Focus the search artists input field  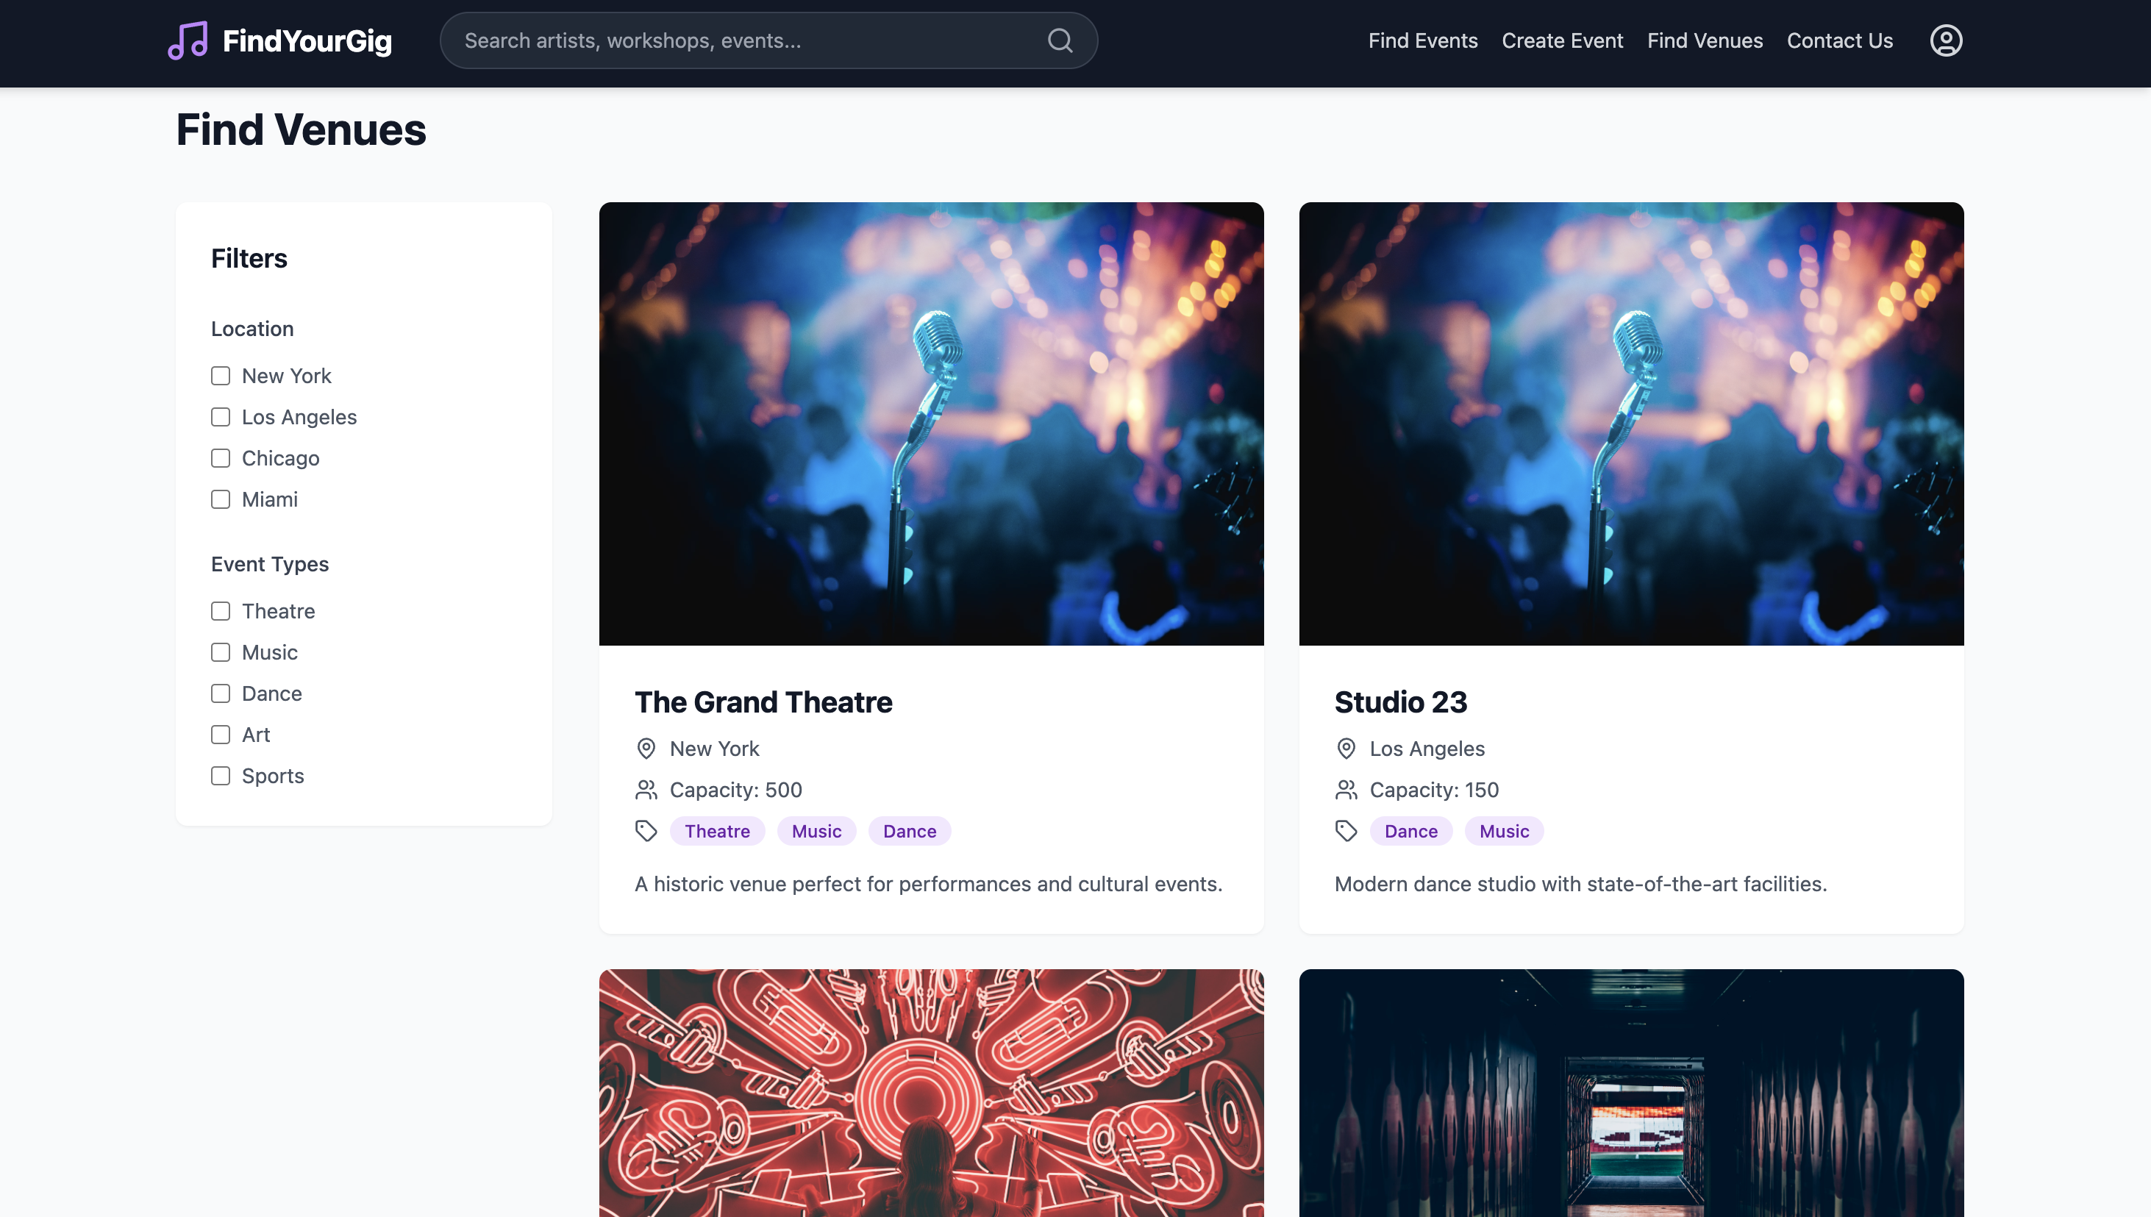click(743, 40)
